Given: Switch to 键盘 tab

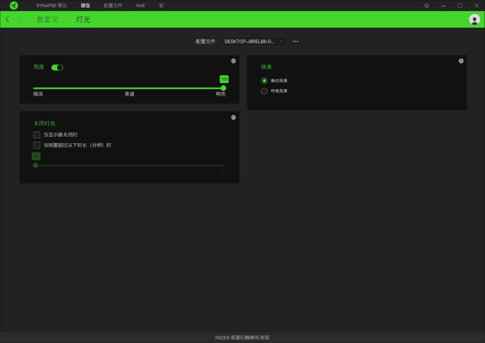Looking at the screenshot, I should (x=85, y=6).
